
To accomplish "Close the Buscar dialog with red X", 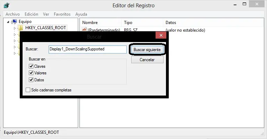I will tap(161, 35).
